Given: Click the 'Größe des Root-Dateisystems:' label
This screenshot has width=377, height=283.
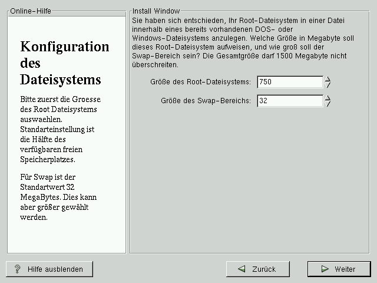Looking at the screenshot, I should coord(201,82).
